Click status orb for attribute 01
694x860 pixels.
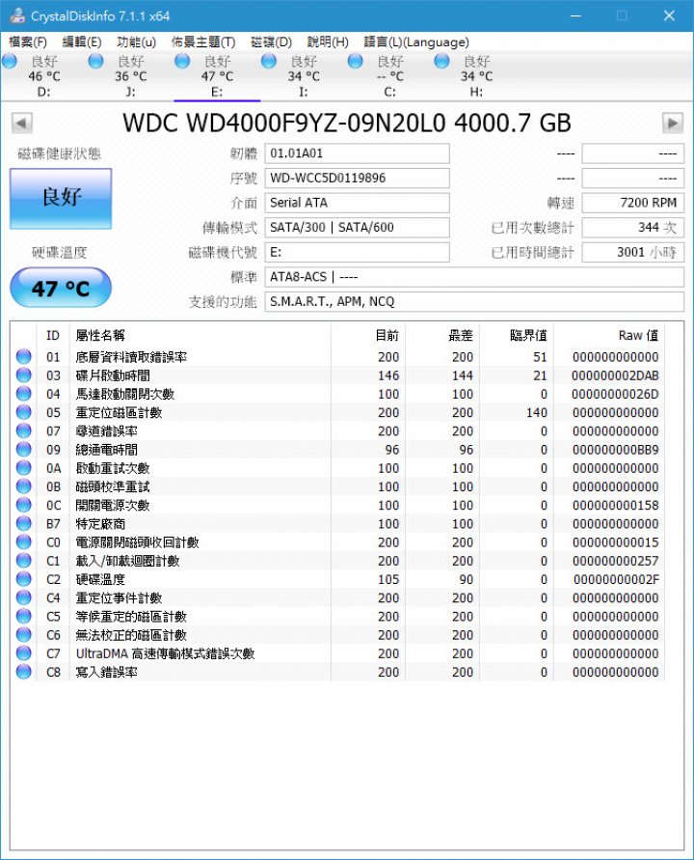23,356
